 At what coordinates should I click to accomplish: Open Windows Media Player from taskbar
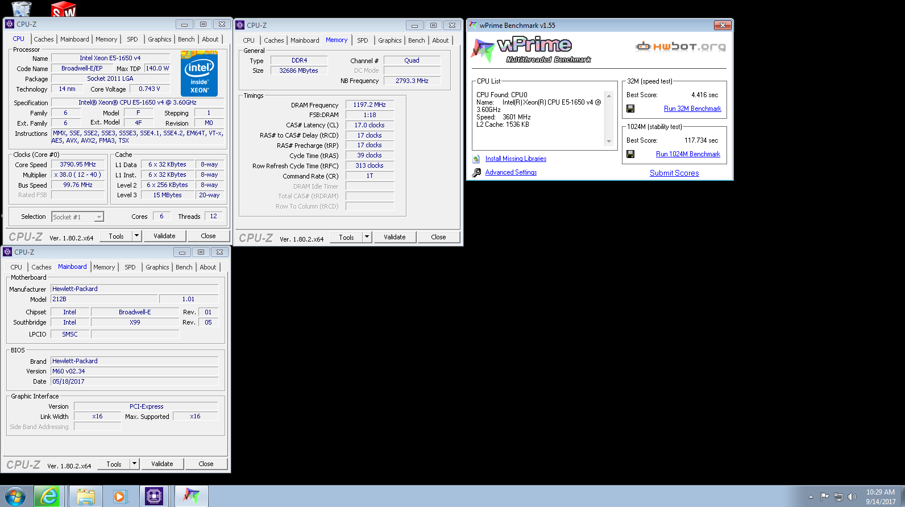click(x=119, y=496)
